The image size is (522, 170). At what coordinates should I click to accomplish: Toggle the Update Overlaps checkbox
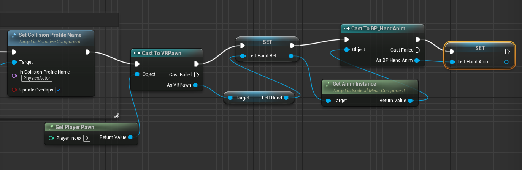point(59,90)
